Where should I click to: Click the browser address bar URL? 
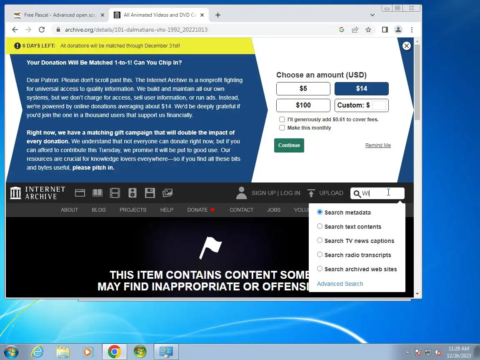[136, 30]
